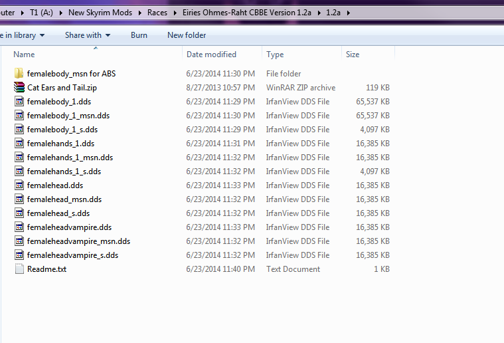This screenshot has width=504, height=343.
Task: Select Cat Ears and Tail.zip file name
Action: click(62, 88)
